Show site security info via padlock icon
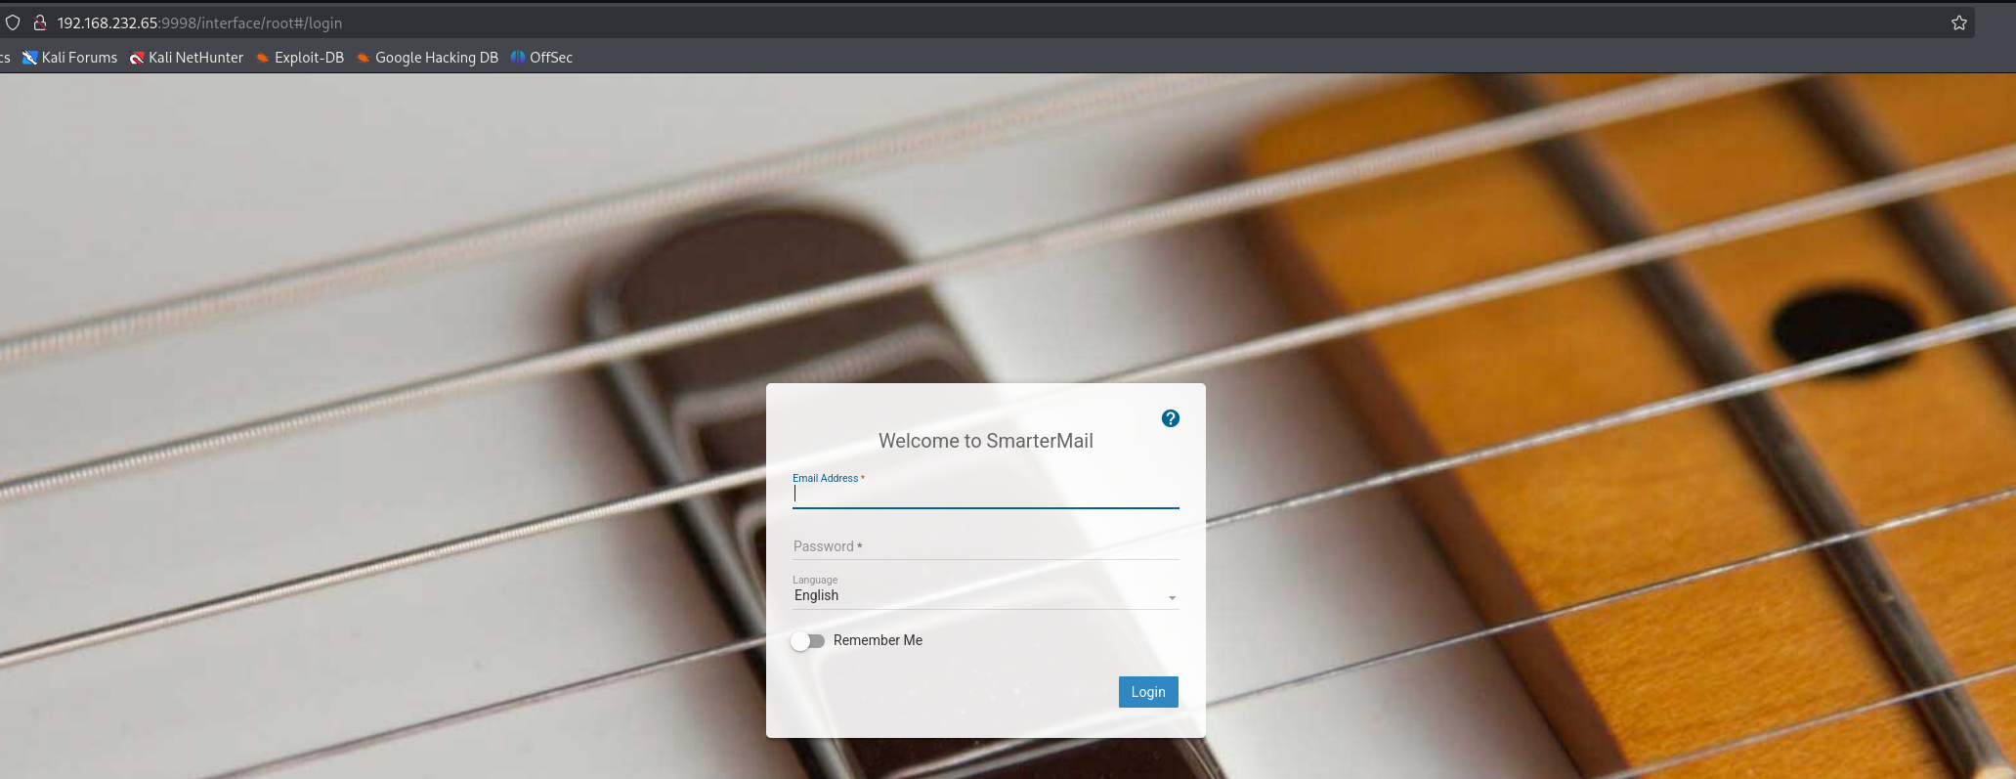The image size is (2016, 779). (x=40, y=22)
